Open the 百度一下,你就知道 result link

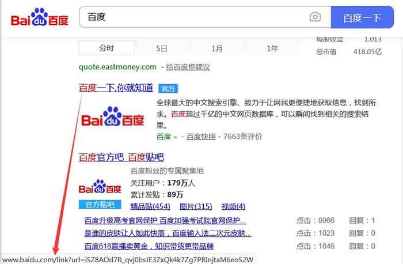coord(116,88)
